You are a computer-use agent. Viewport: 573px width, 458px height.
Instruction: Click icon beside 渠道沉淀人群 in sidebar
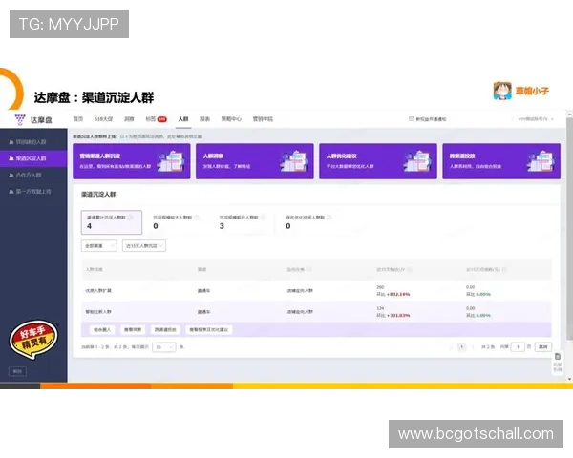11,158
